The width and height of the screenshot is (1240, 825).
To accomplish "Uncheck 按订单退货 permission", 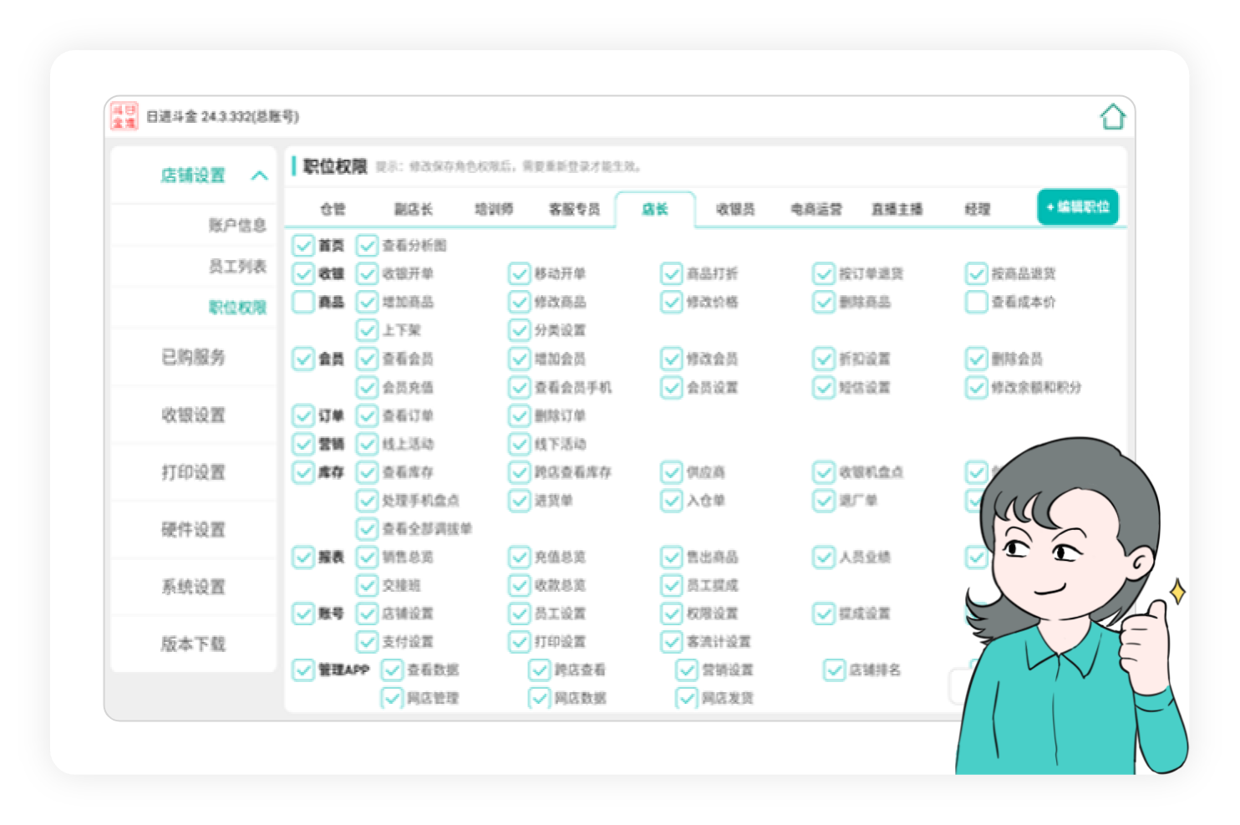I will tap(824, 274).
